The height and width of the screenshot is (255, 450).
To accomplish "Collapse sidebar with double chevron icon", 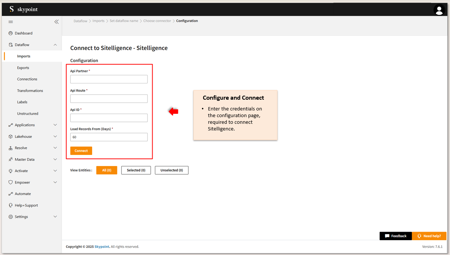I will (x=56, y=22).
